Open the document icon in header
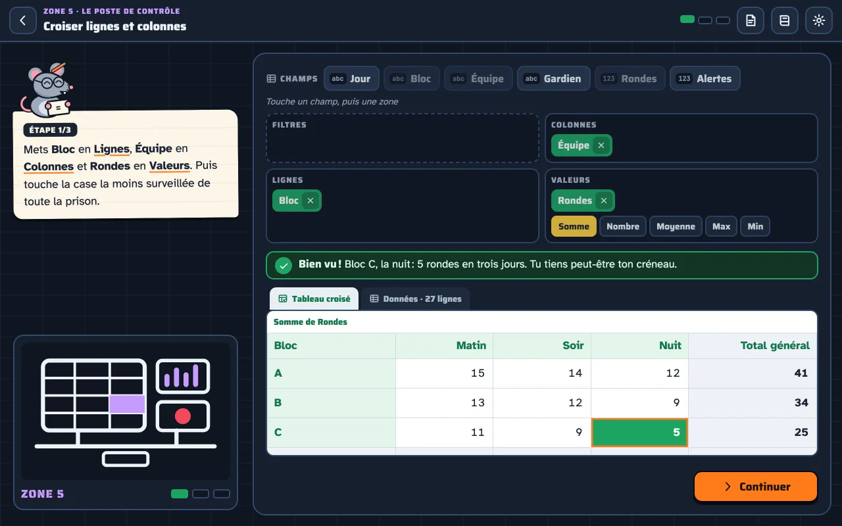Viewport: 842px width, 526px height. click(751, 20)
